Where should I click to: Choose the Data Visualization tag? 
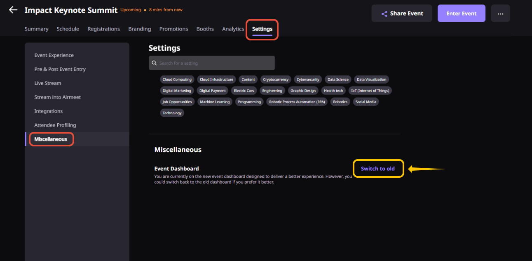click(372, 80)
